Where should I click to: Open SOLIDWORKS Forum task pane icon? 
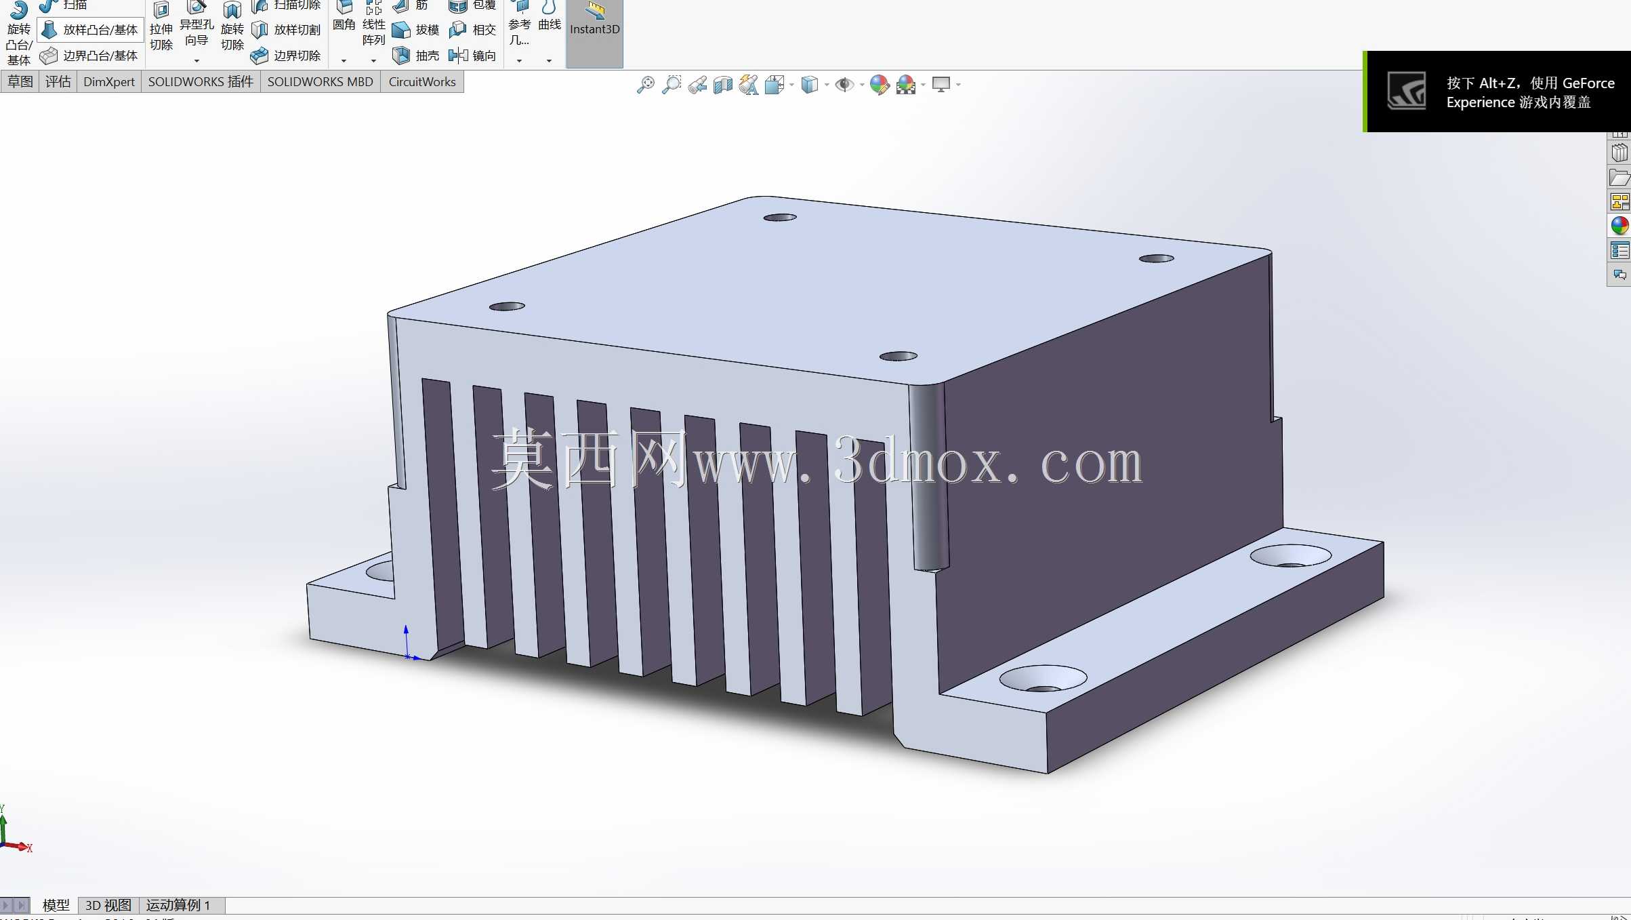[x=1619, y=275]
